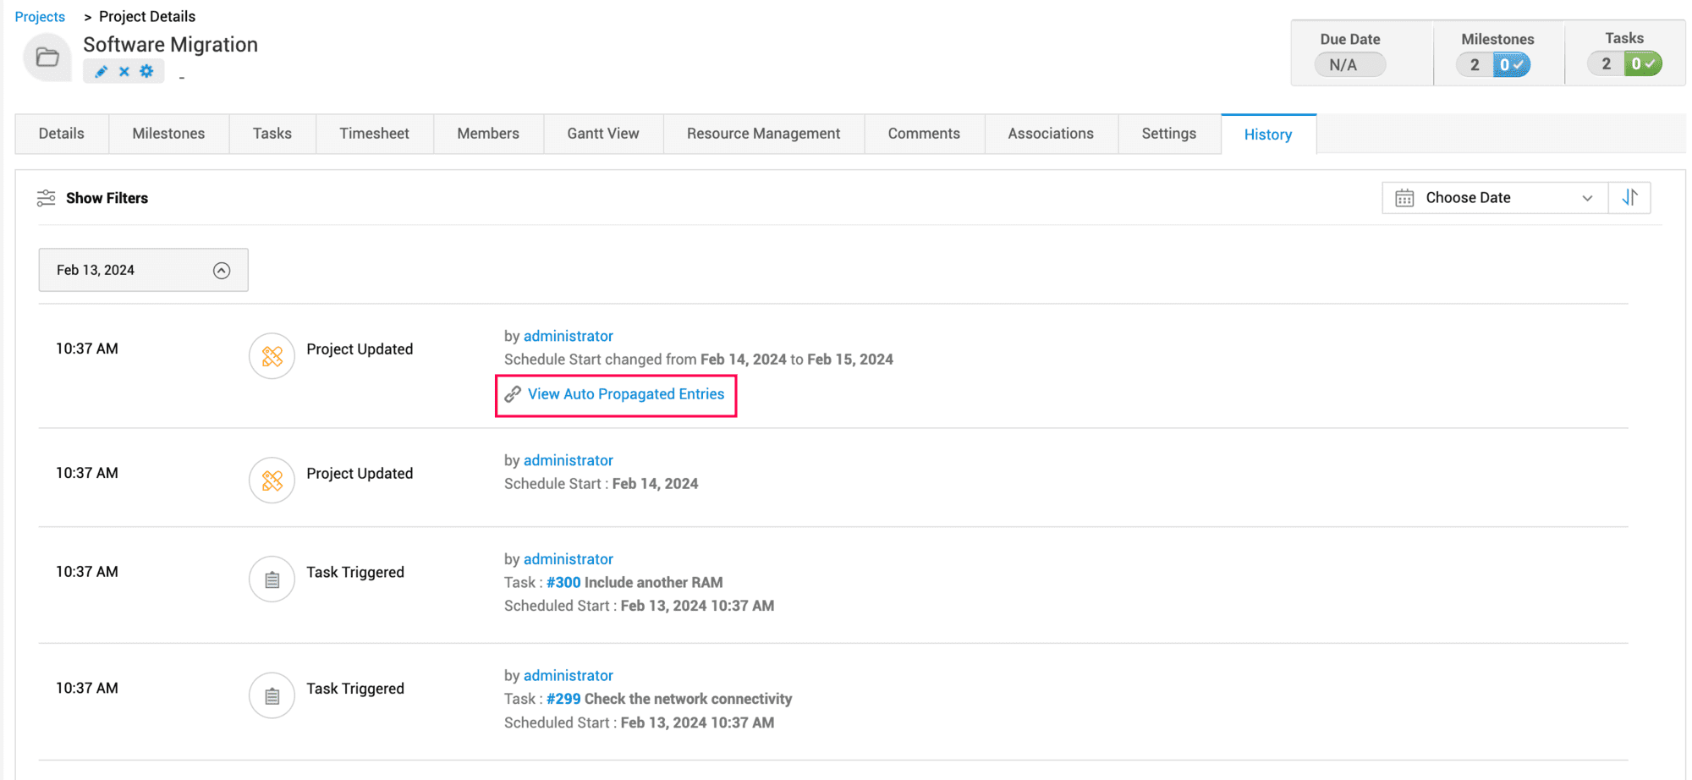Click the calendar icon in Choose Date
1692x780 pixels.
click(x=1404, y=198)
